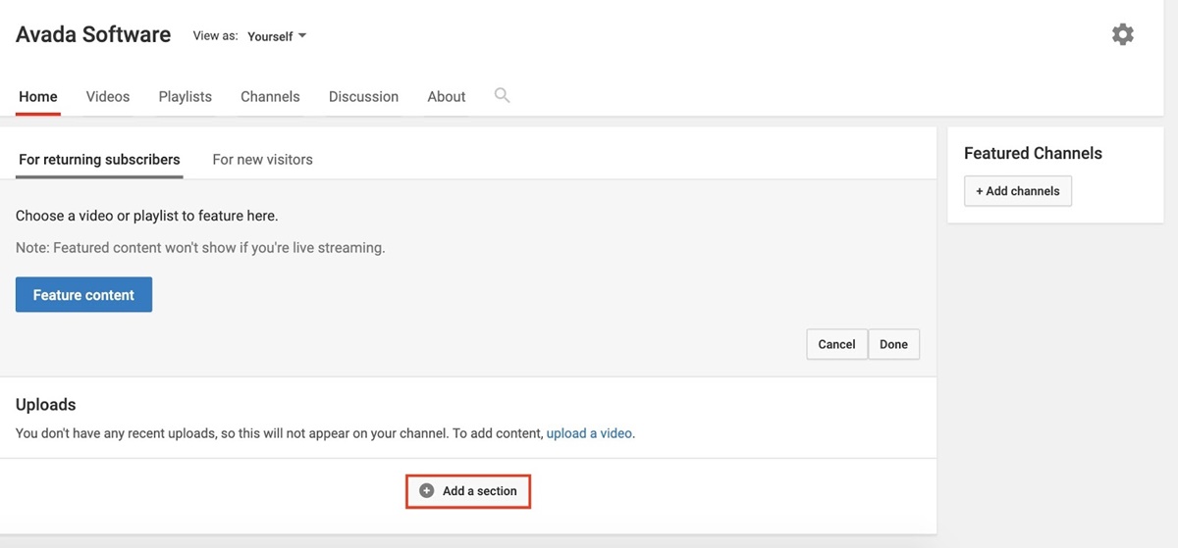
Task: Click the + Add channels button
Action: (1017, 191)
